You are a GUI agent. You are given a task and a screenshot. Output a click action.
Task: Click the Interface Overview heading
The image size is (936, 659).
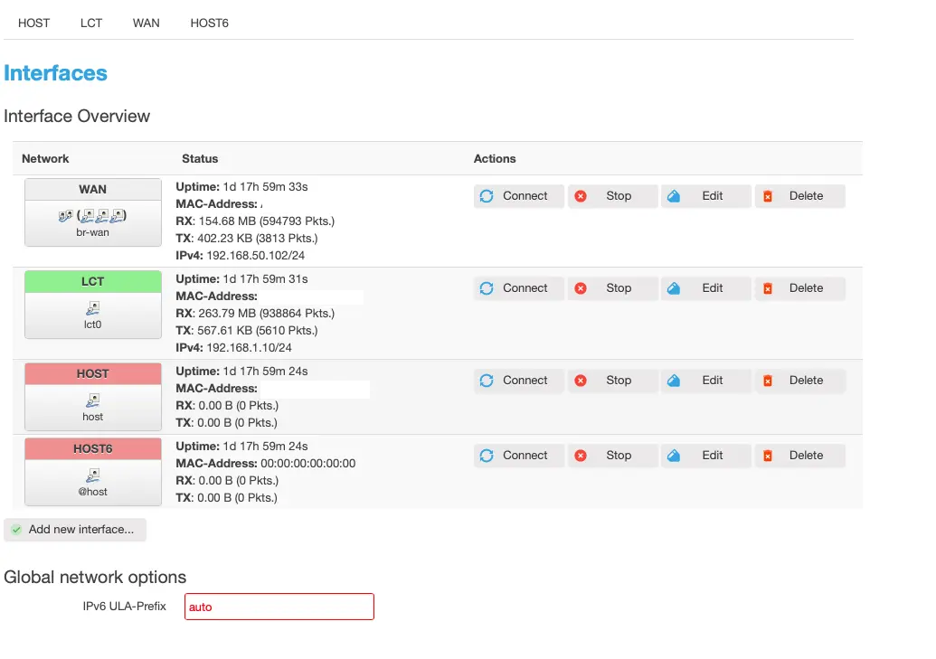tap(76, 116)
